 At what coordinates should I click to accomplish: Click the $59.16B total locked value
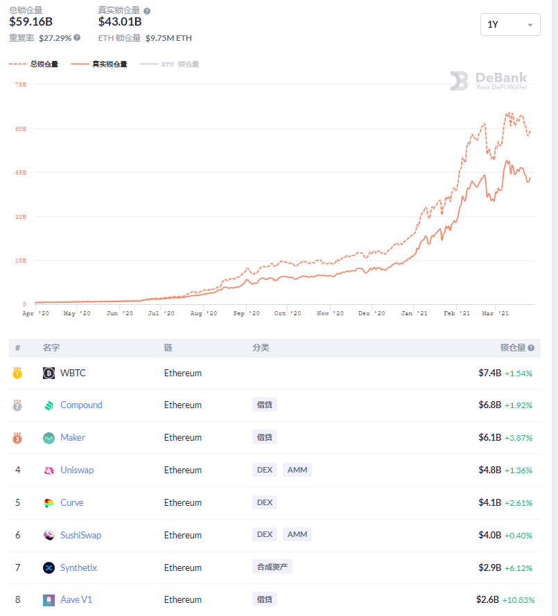(31, 21)
